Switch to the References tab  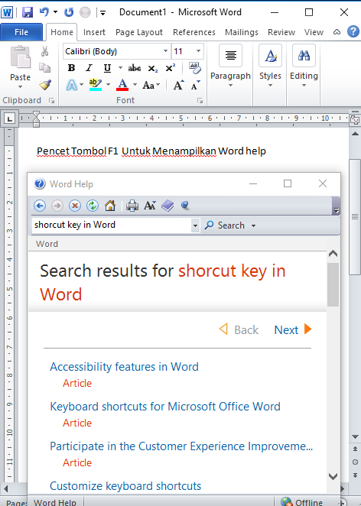(x=194, y=32)
